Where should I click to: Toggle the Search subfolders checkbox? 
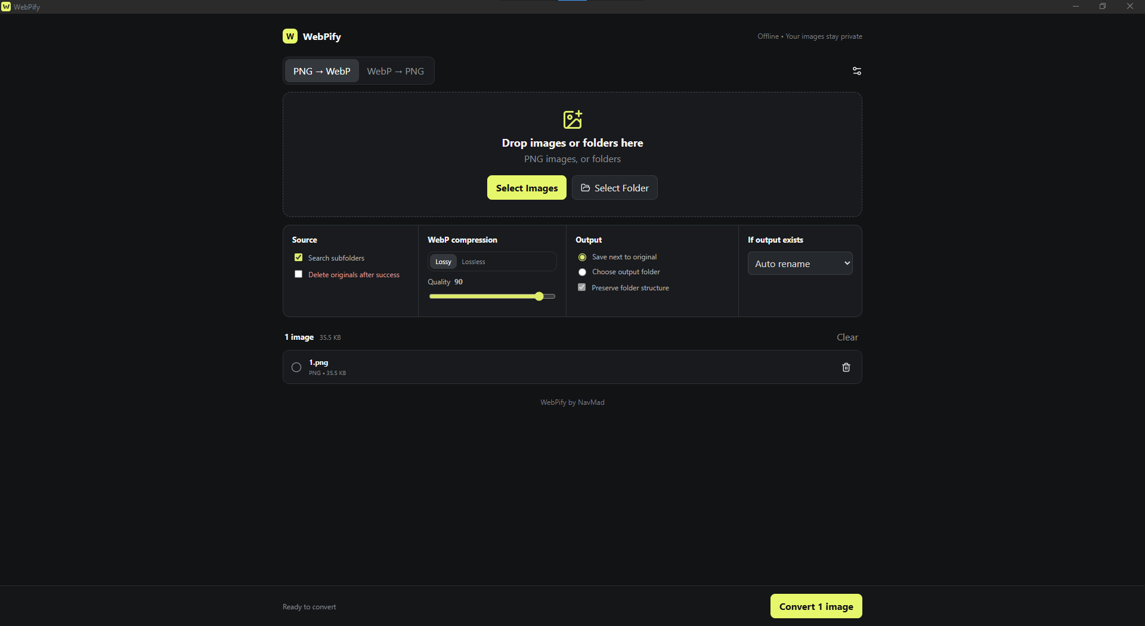coord(298,258)
